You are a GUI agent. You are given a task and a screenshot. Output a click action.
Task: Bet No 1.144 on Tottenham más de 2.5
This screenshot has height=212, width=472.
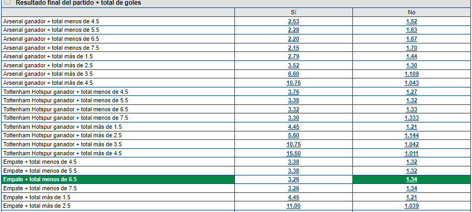tap(411, 136)
